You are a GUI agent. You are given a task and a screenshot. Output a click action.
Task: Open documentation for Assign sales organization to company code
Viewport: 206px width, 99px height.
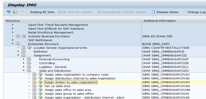click(35, 75)
